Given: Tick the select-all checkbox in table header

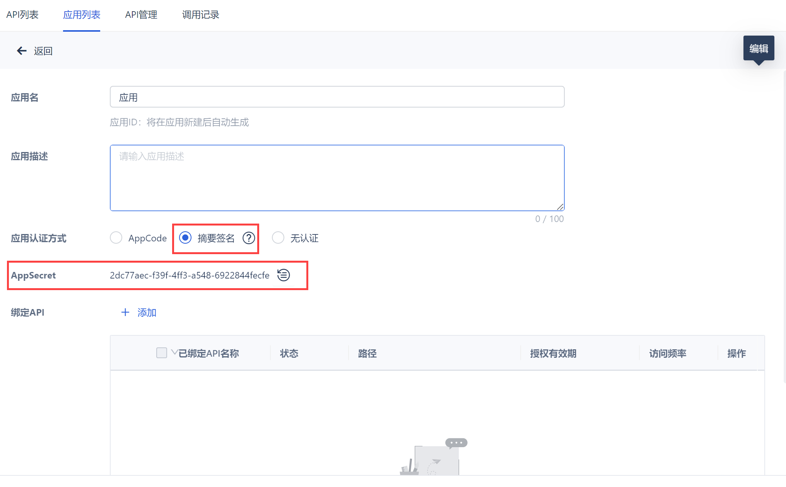Looking at the screenshot, I should pyautogui.click(x=161, y=353).
